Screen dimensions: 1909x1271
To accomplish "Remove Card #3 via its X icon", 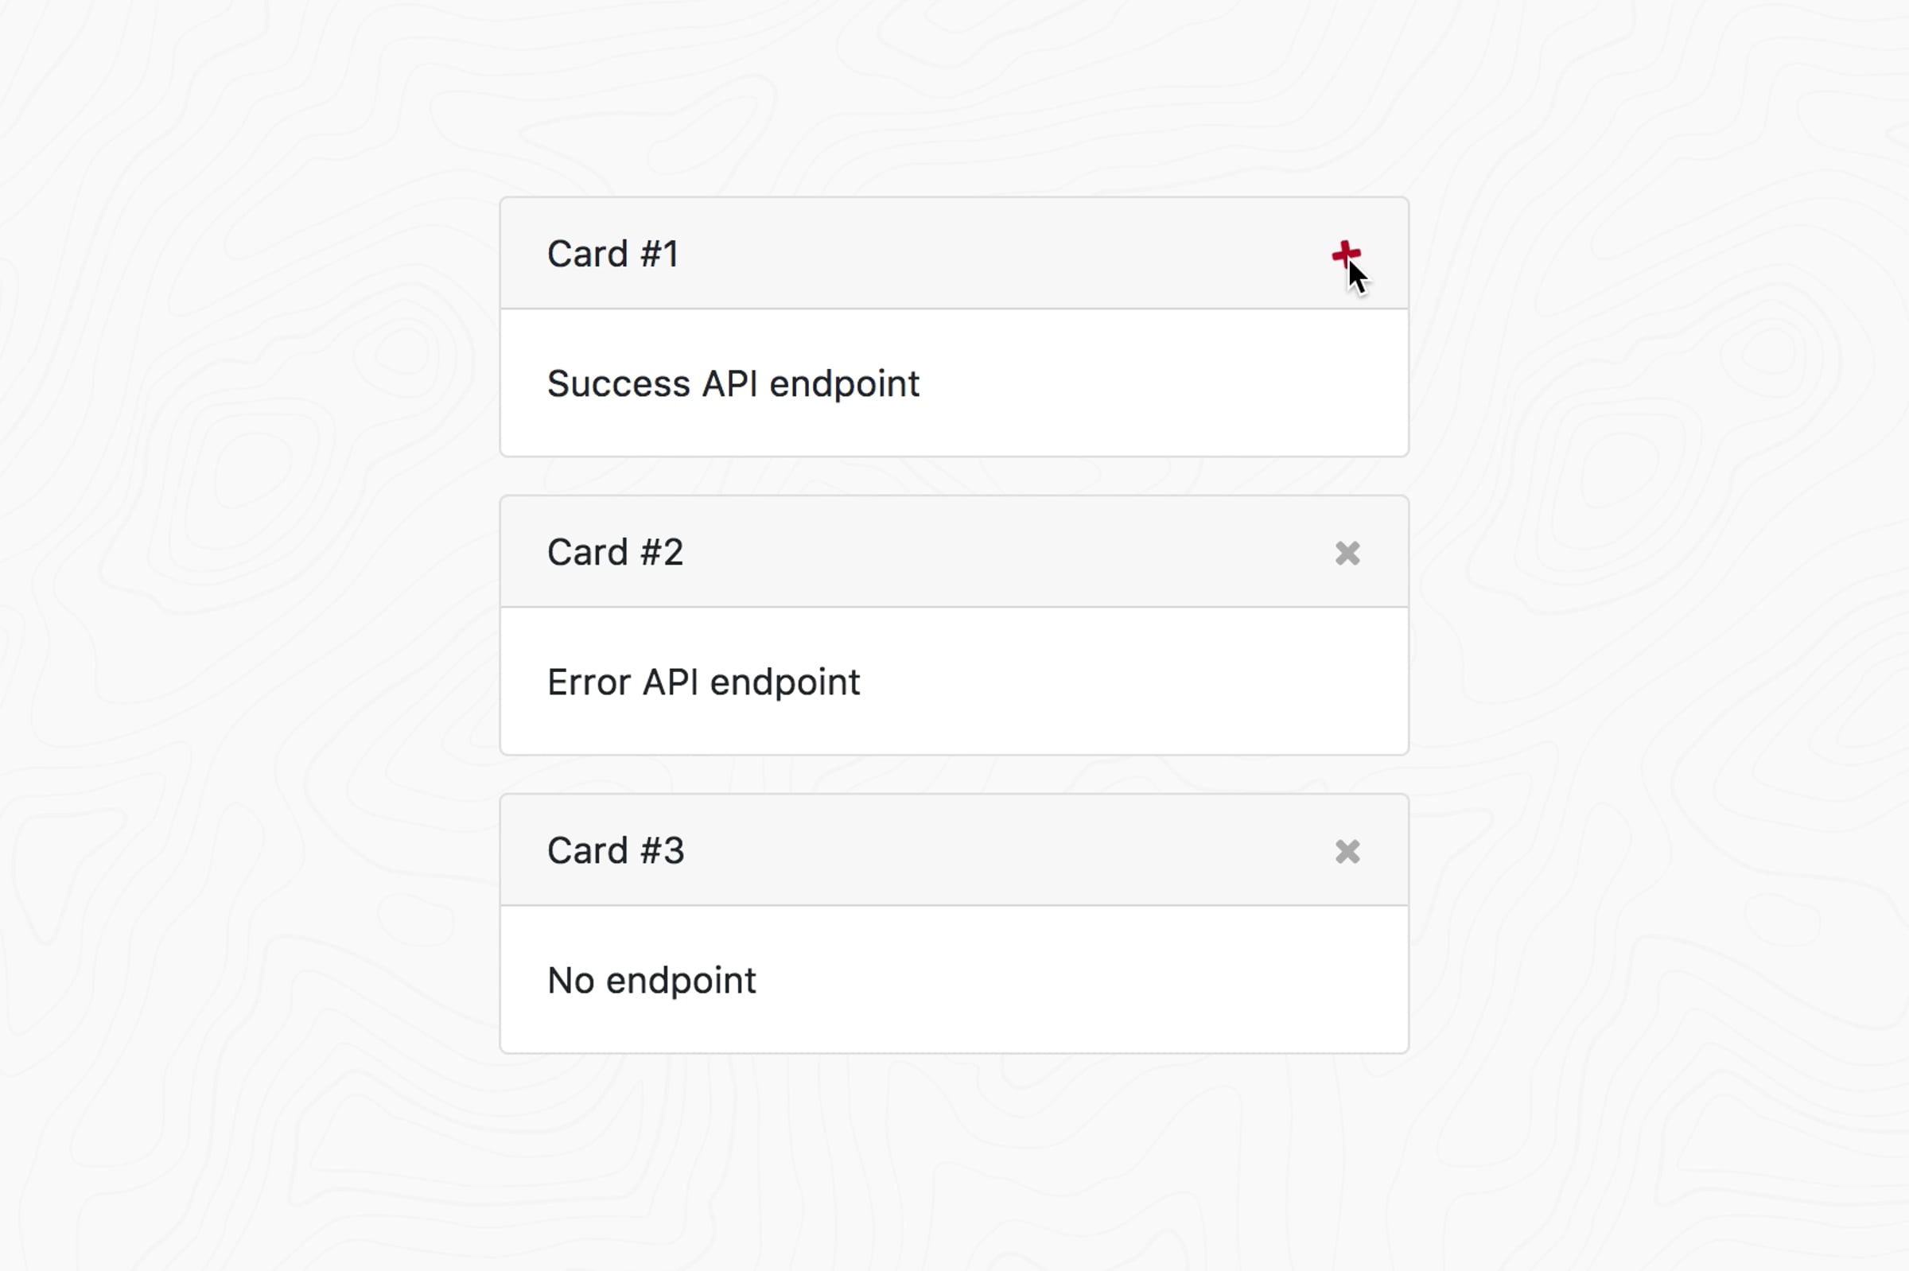I will [x=1347, y=851].
